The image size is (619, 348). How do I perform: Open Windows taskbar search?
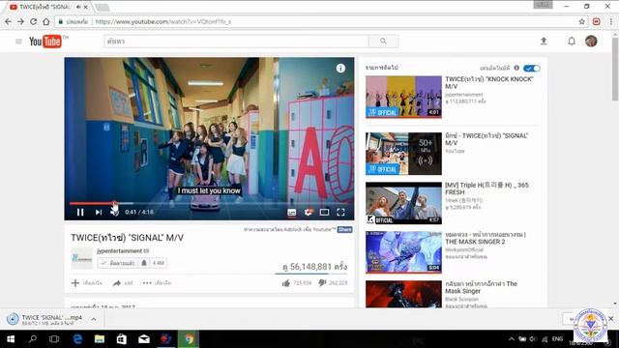[x=33, y=339]
